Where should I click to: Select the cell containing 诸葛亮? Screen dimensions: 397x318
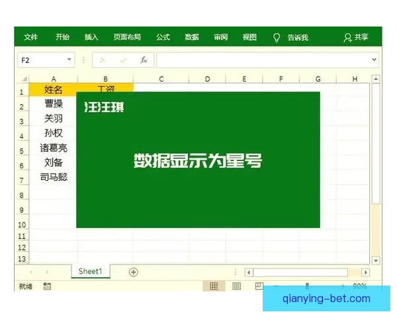(54, 148)
